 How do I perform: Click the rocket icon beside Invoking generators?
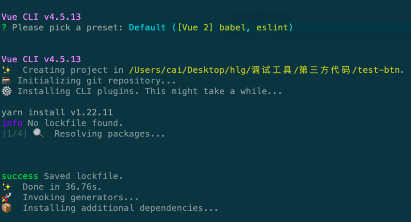[7, 197]
